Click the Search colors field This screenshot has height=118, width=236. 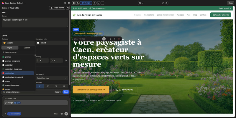pyautogui.click(x=18, y=52)
